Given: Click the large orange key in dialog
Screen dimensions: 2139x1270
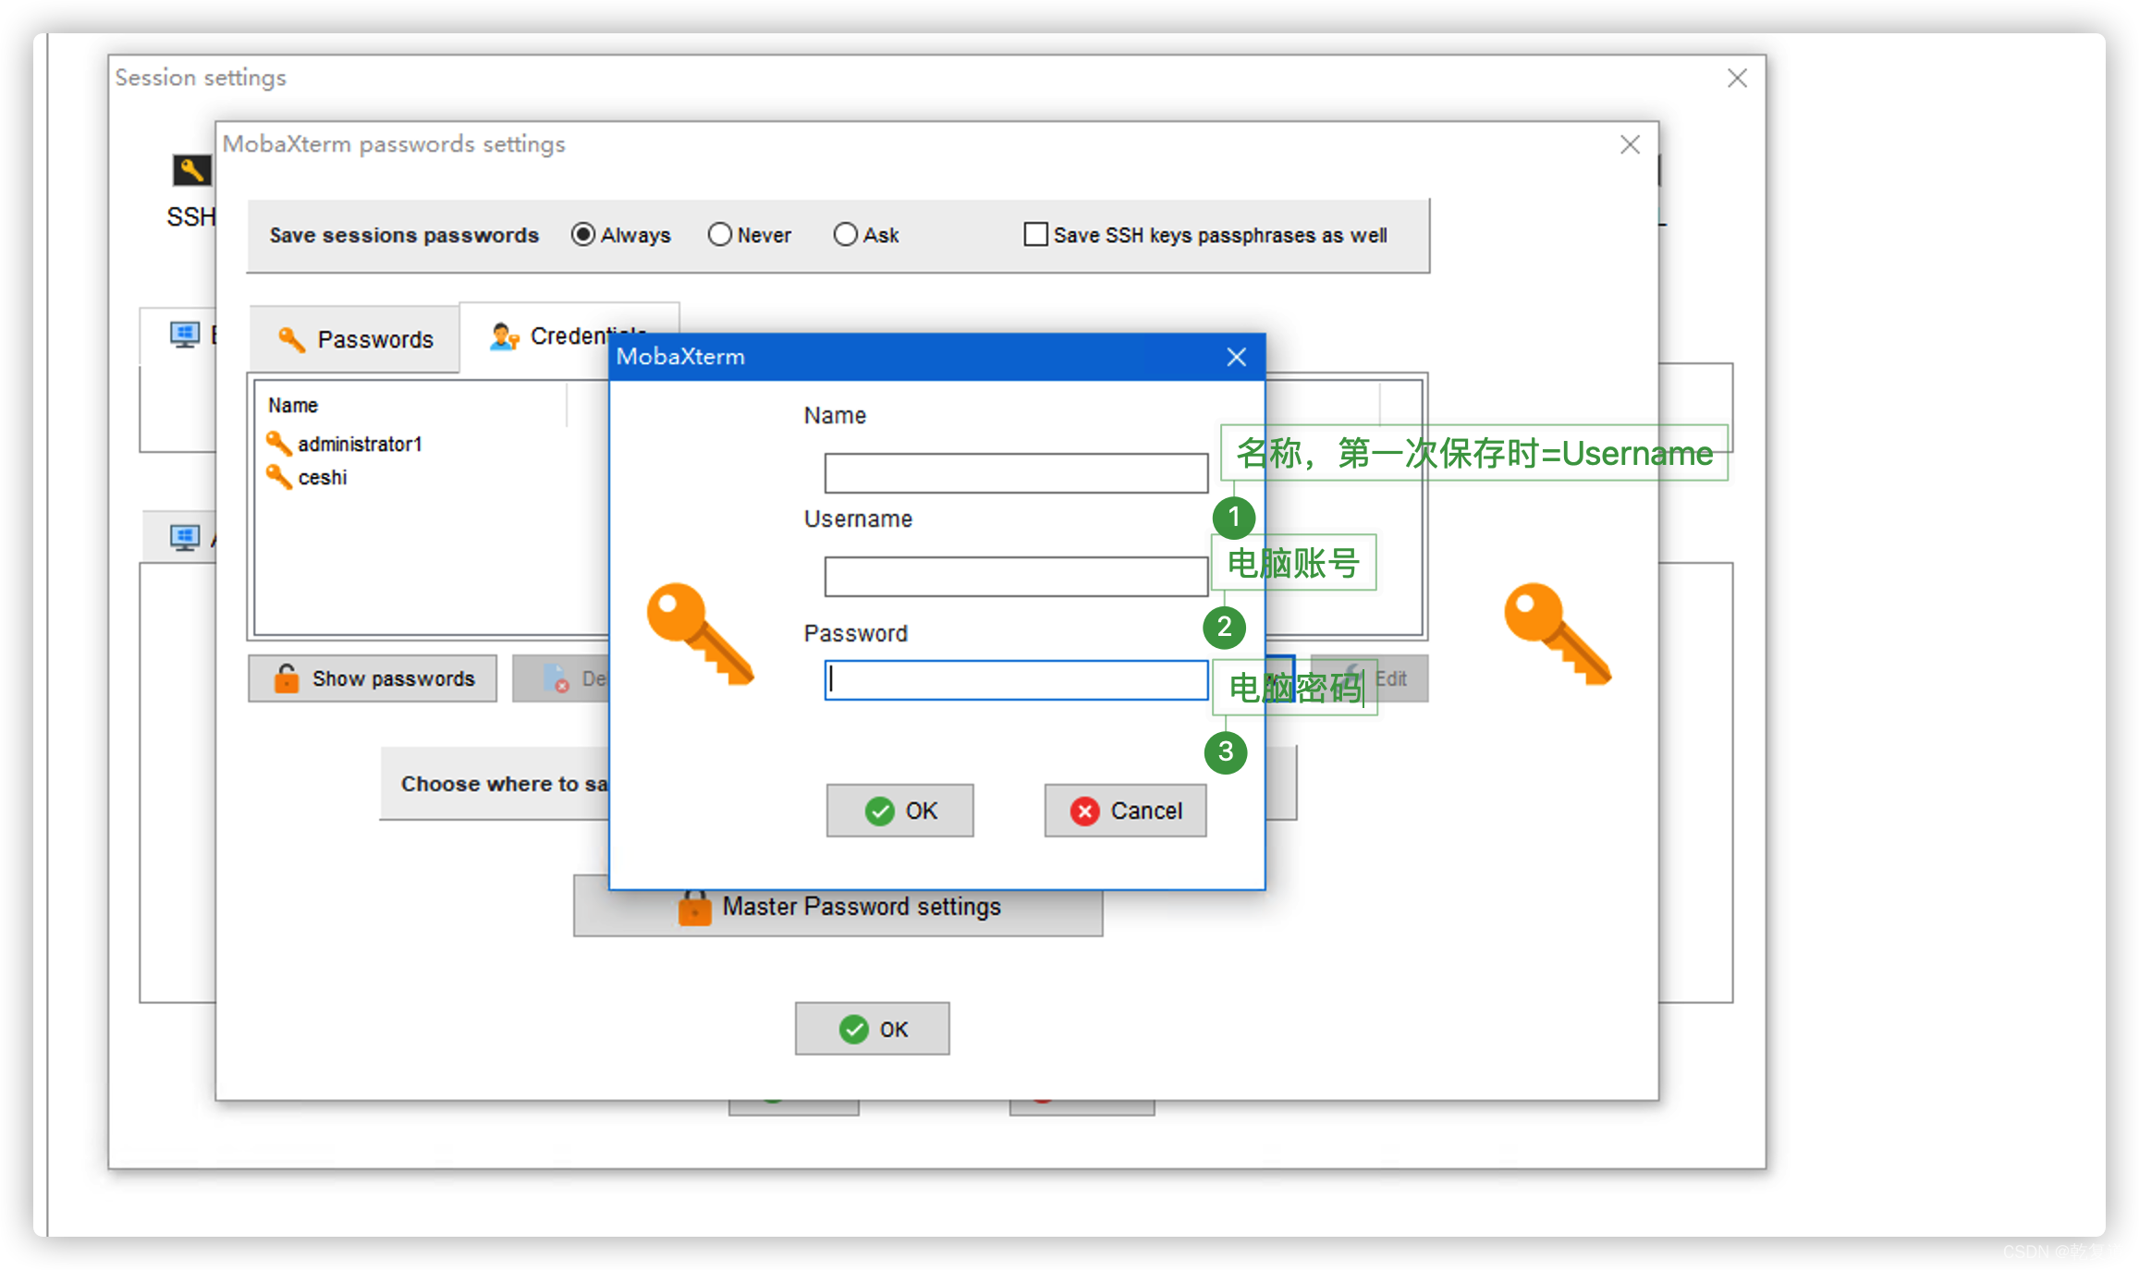Looking at the screenshot, I should (700, 634).
